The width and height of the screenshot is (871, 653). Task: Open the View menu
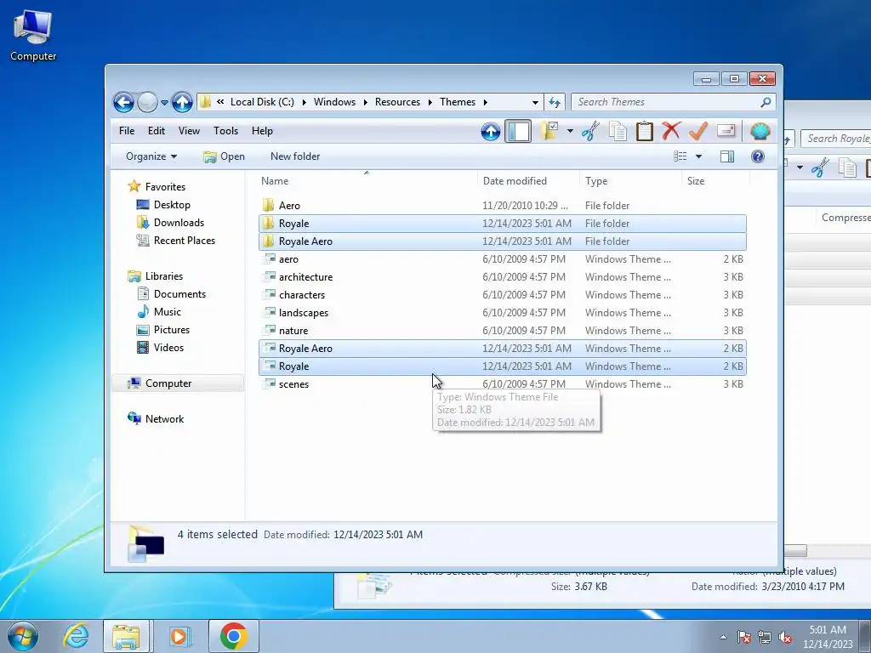tap(189, 131)
